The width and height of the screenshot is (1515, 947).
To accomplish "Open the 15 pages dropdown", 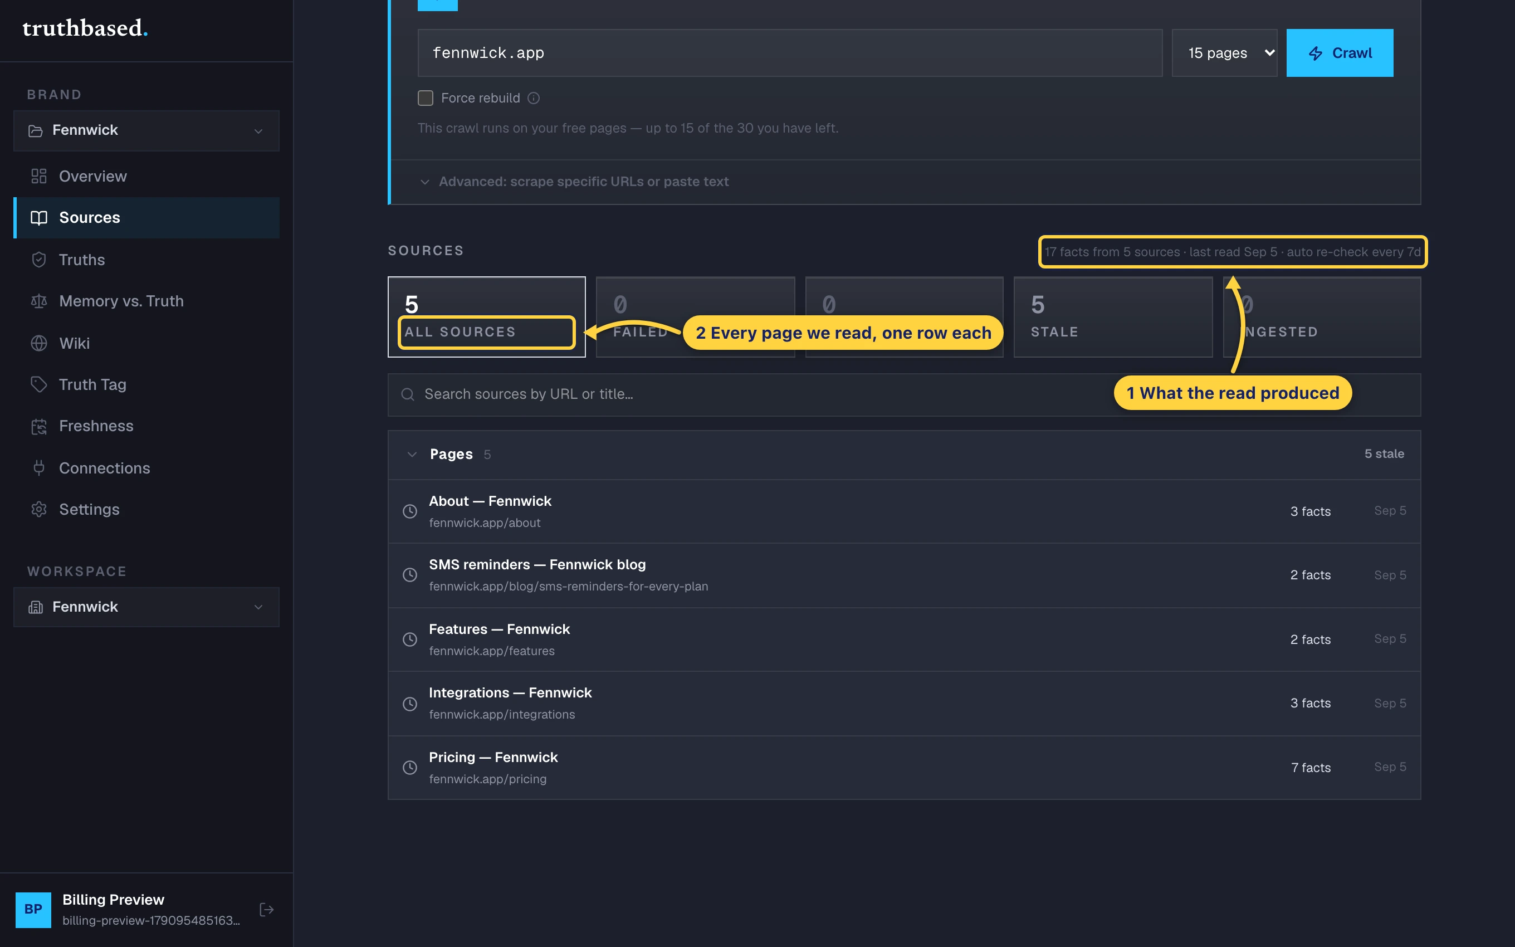I will (x=1224, y=52).
